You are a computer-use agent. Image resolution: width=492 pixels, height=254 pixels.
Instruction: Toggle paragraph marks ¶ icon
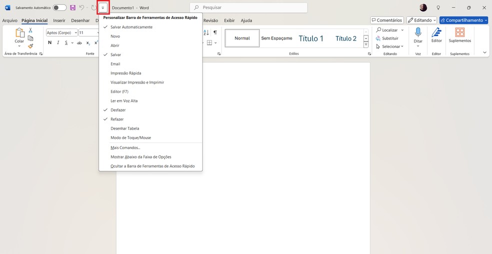pos(215,32)
